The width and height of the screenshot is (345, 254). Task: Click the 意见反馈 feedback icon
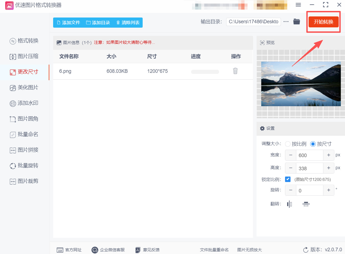(138, 250)
